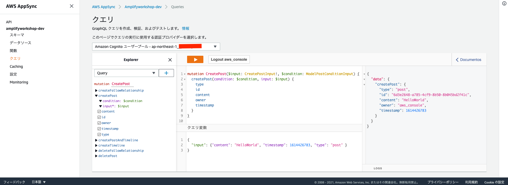
Task: Uncheck the owner field checkbox
Action: click(x=99, y=123)
